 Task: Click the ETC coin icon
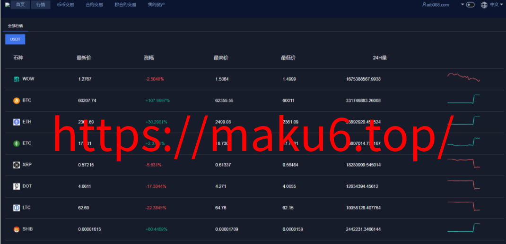click(x=17, y=143)
